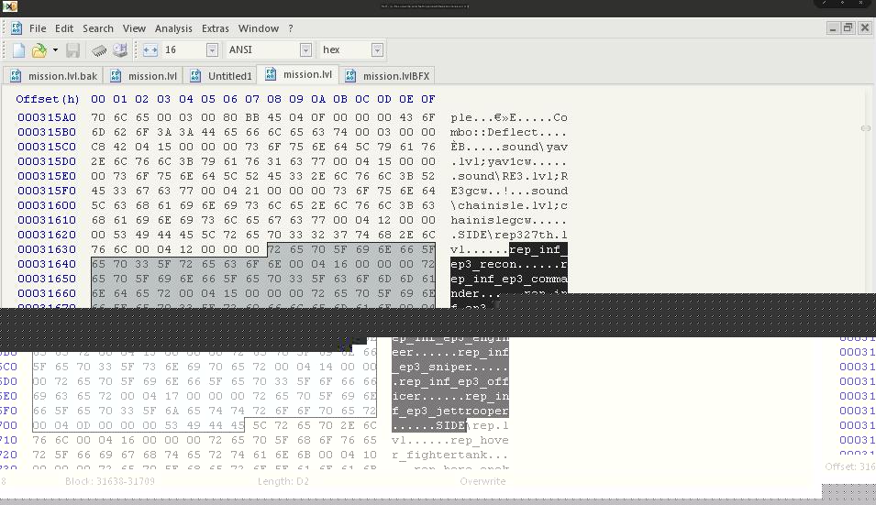Open the hex offset base dropdown
The height and width of the screenshot is (505, 876).
pyautogui.click(x=377, y=50)
